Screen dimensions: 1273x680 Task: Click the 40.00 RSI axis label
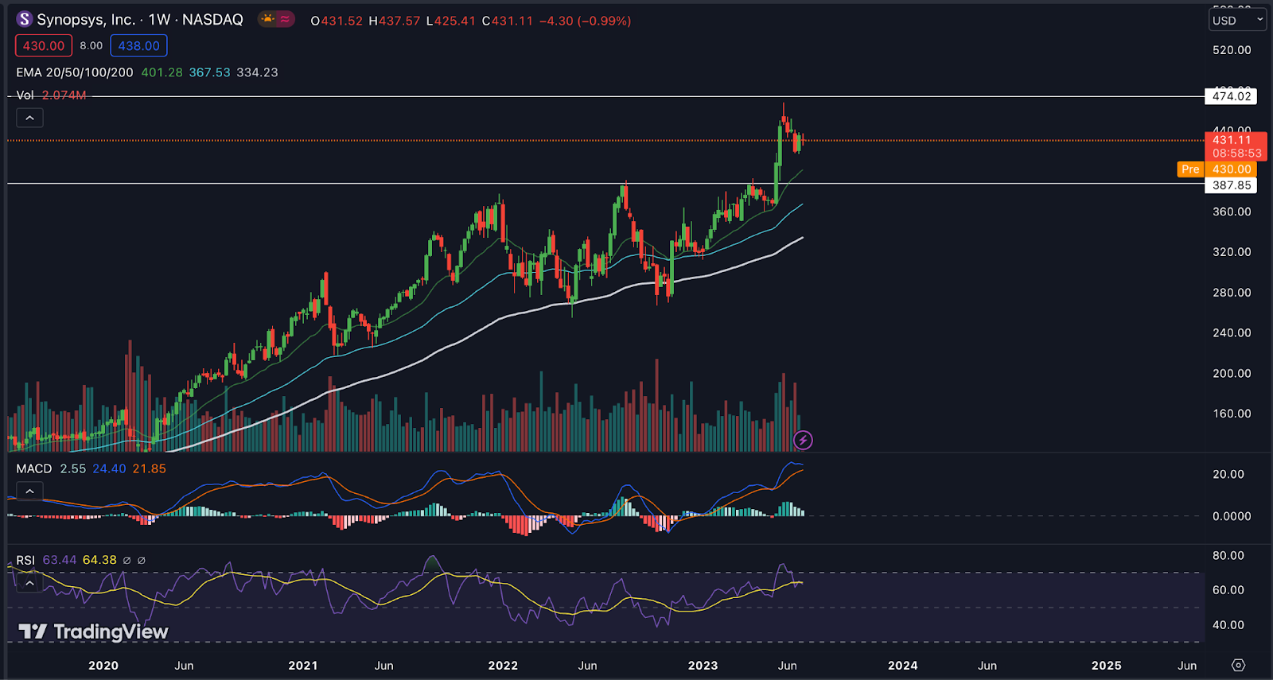click(1228, 625)
